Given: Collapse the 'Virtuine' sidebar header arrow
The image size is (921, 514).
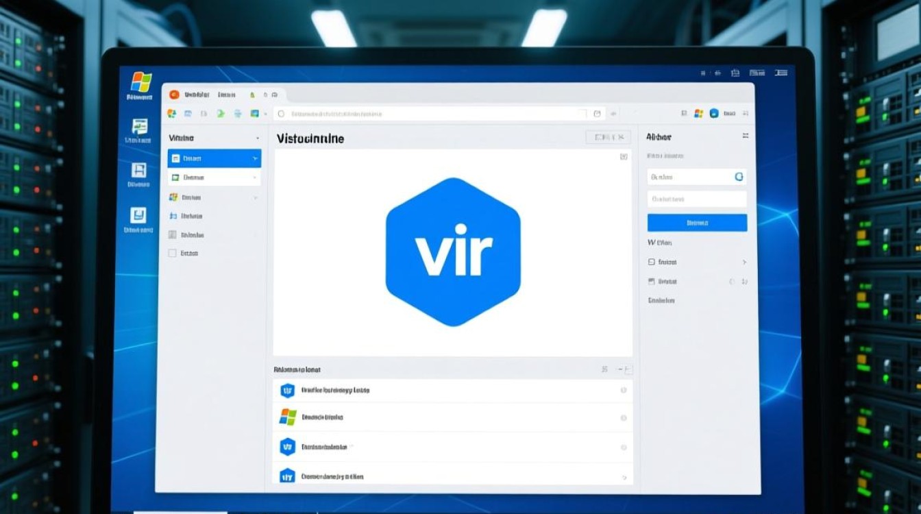Looking at the screenshot, I should pos(257,138).
